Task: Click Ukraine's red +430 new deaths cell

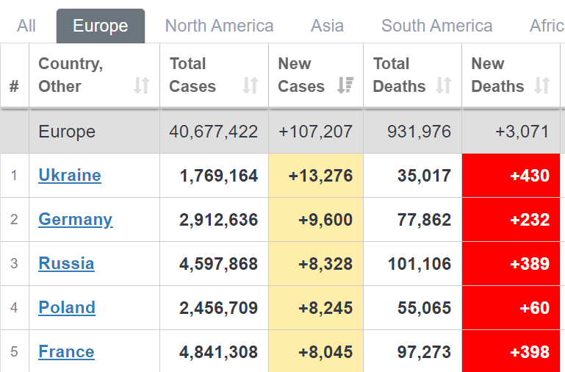Action: (x=513, y=176)
